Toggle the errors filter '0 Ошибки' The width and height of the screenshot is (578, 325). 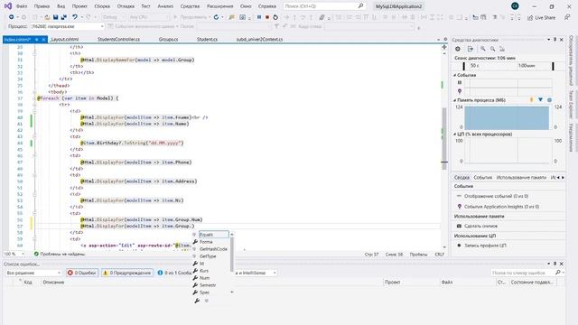click(x=82, y=273)
